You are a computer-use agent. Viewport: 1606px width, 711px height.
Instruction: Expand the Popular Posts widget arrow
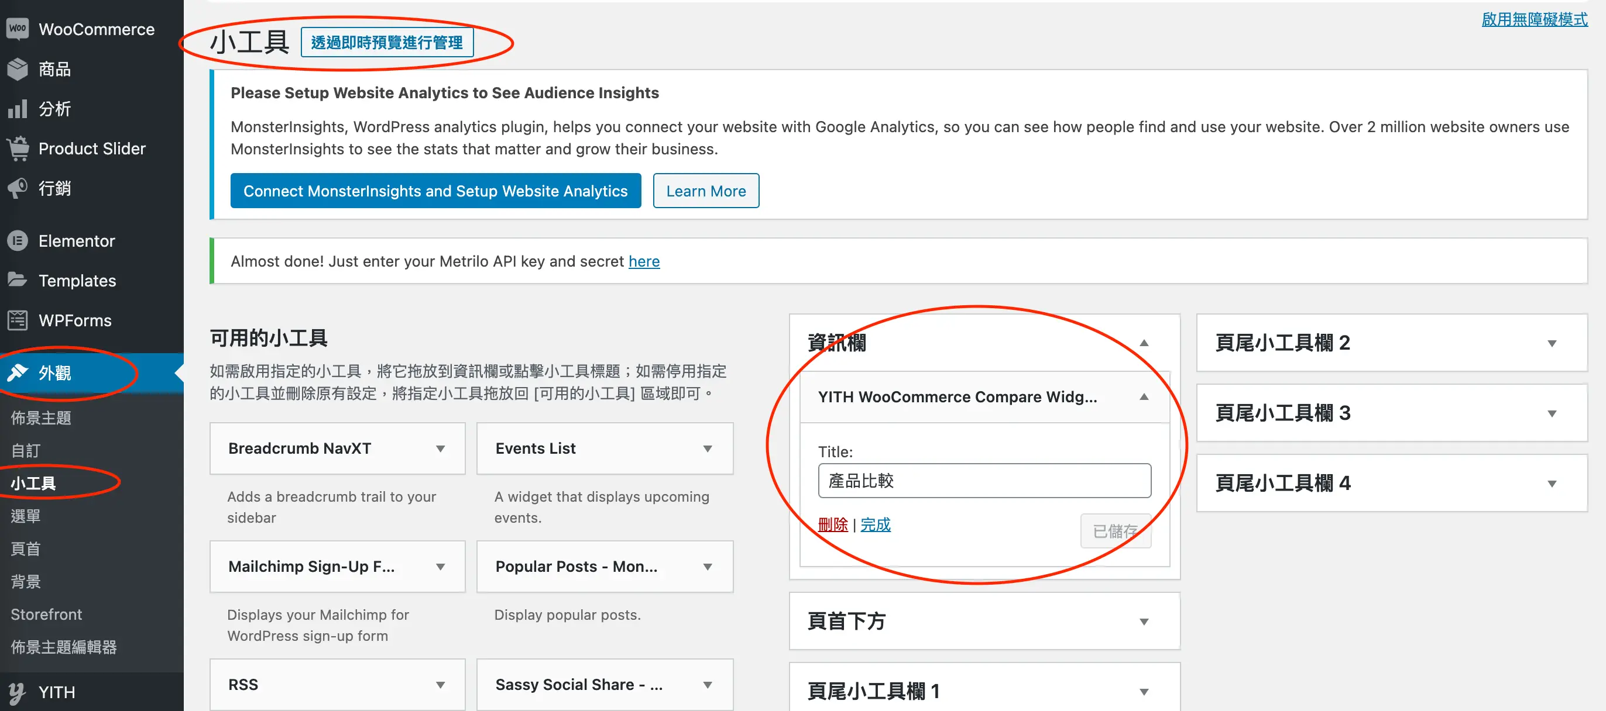coord(707,567)
